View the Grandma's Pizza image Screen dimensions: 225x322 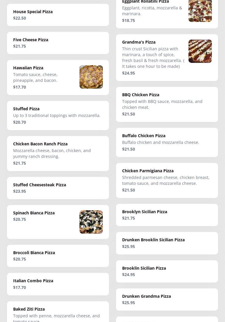[200, 51]
